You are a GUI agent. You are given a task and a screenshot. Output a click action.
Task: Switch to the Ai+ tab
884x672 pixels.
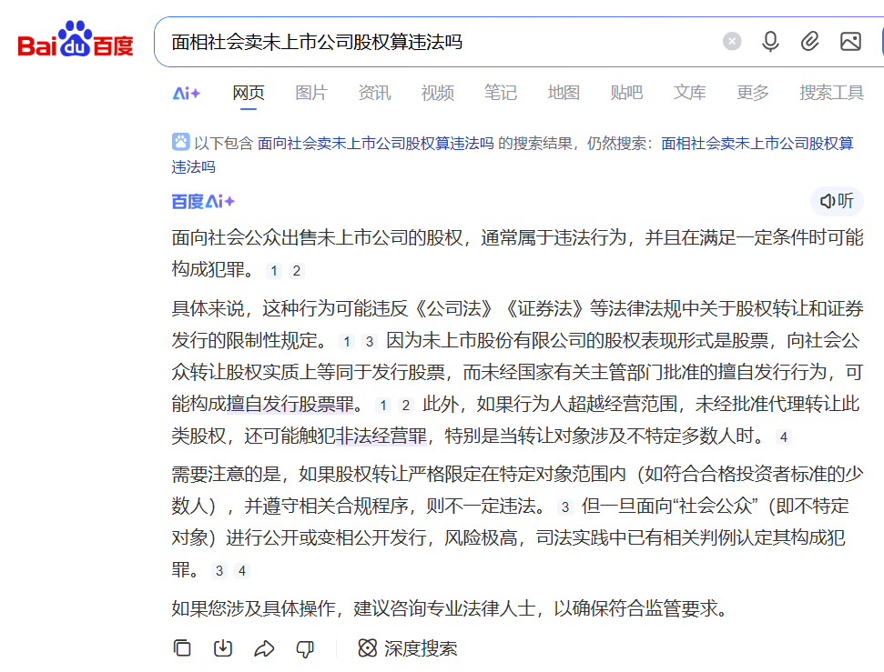(x=187, y=93)
